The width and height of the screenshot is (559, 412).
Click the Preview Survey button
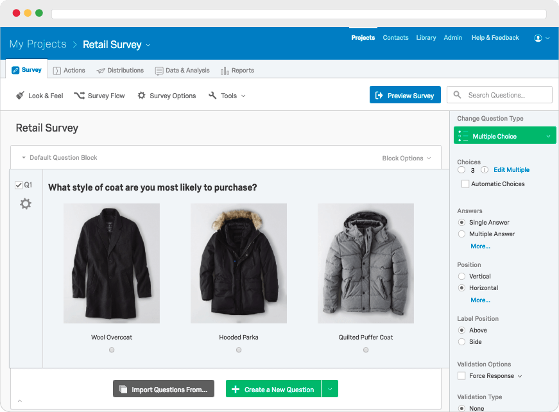[x=405, y=95]
